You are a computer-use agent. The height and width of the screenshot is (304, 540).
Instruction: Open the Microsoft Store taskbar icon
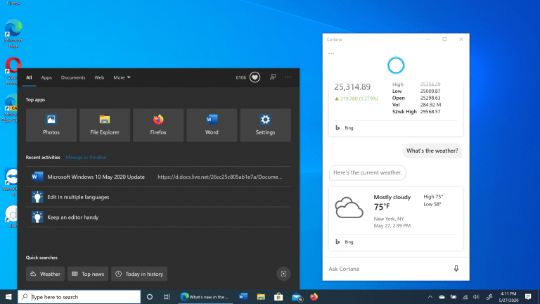click(x=278, y=297)
